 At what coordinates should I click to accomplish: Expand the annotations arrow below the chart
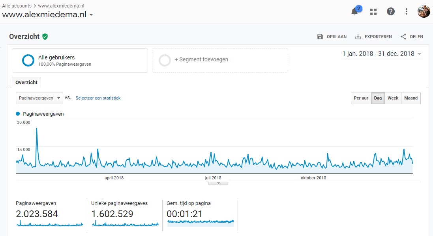218,183
